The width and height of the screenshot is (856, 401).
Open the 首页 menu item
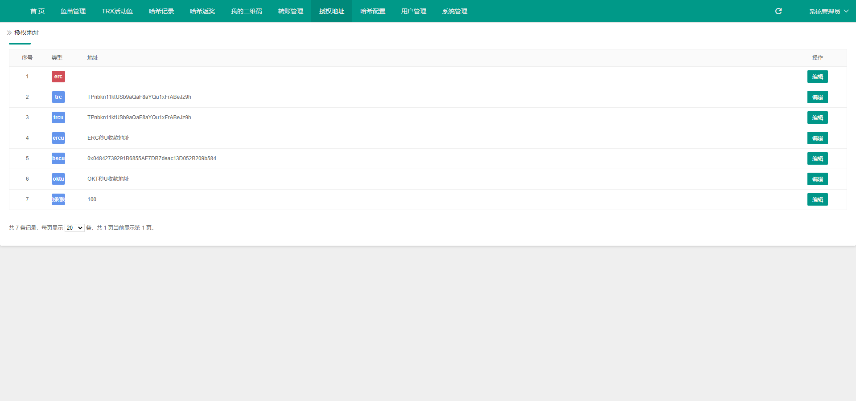pos(37,11)
